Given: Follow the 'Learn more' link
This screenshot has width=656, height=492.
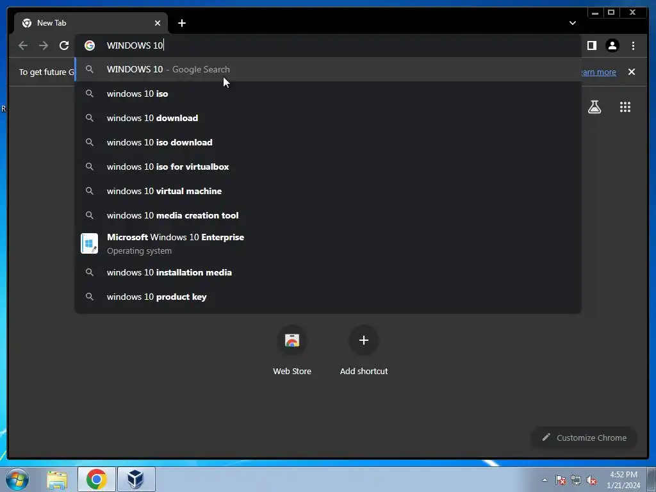Looking at the screenshot, I should (598, 72).
